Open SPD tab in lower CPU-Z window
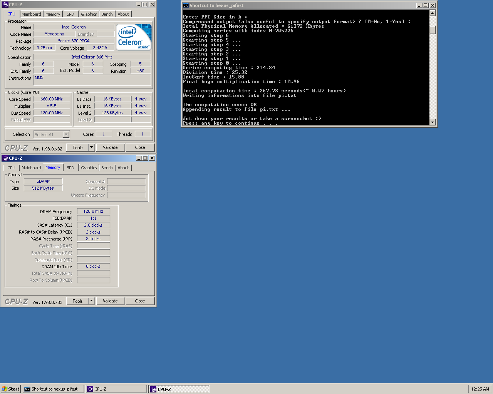This screenshot has width=493, height=394. coord(70,168)
